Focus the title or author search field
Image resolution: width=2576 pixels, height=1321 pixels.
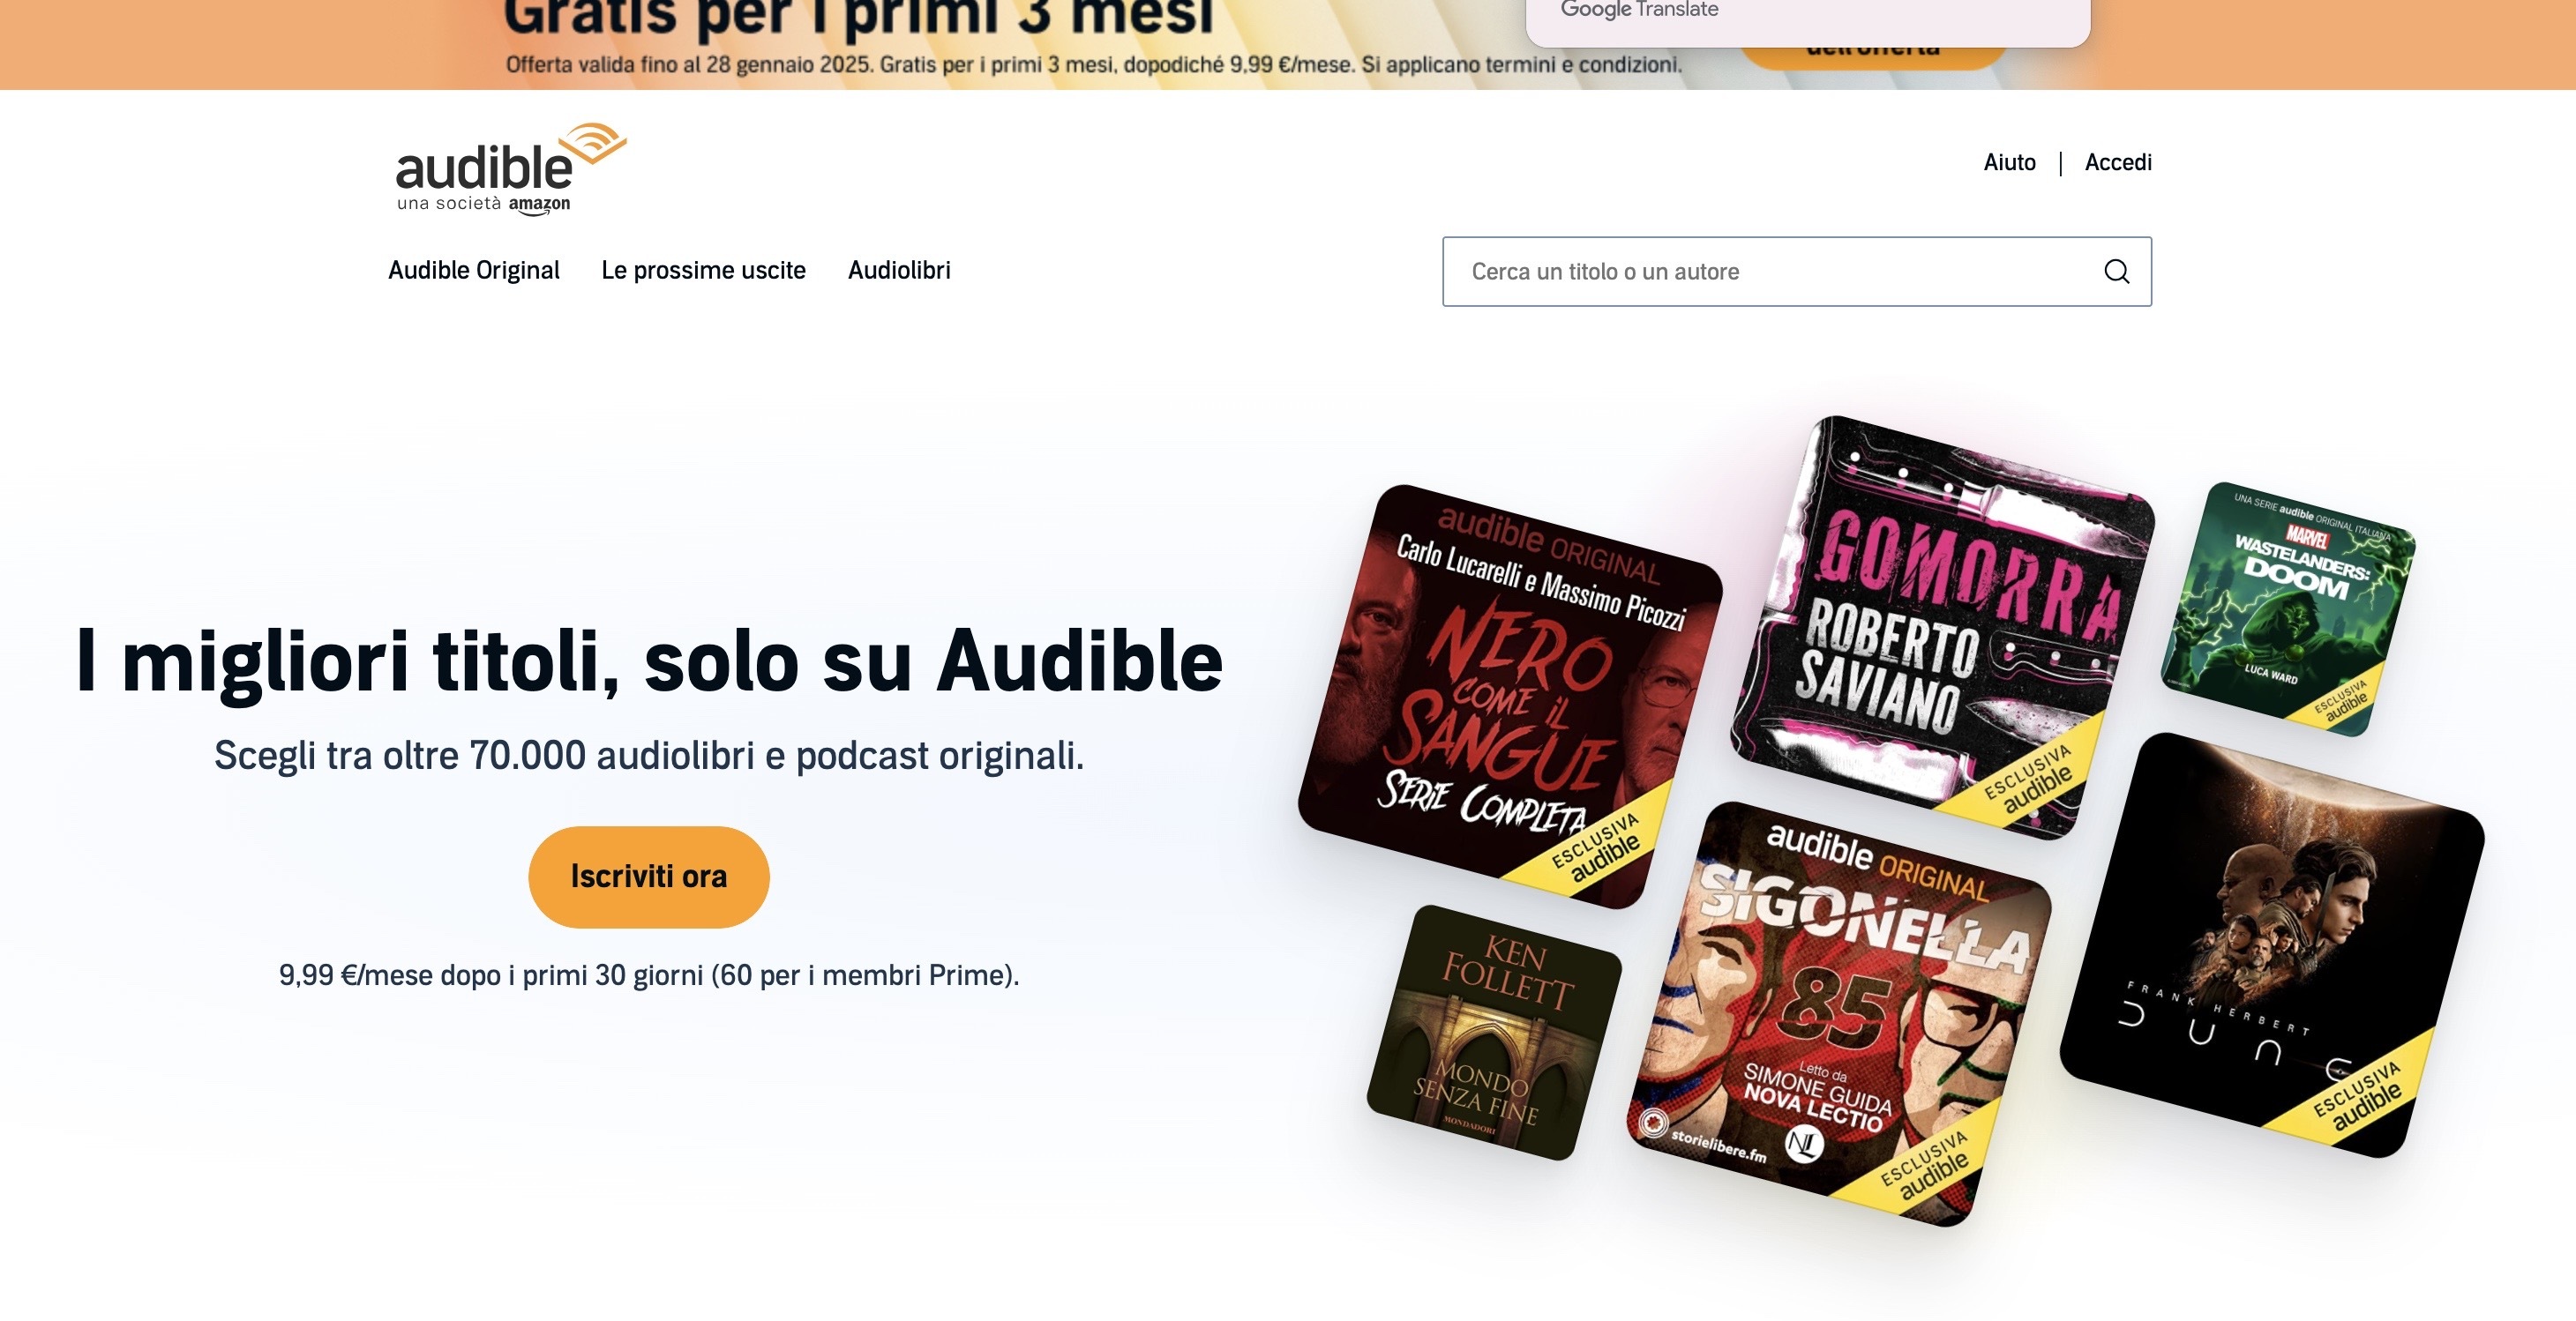1796,272
